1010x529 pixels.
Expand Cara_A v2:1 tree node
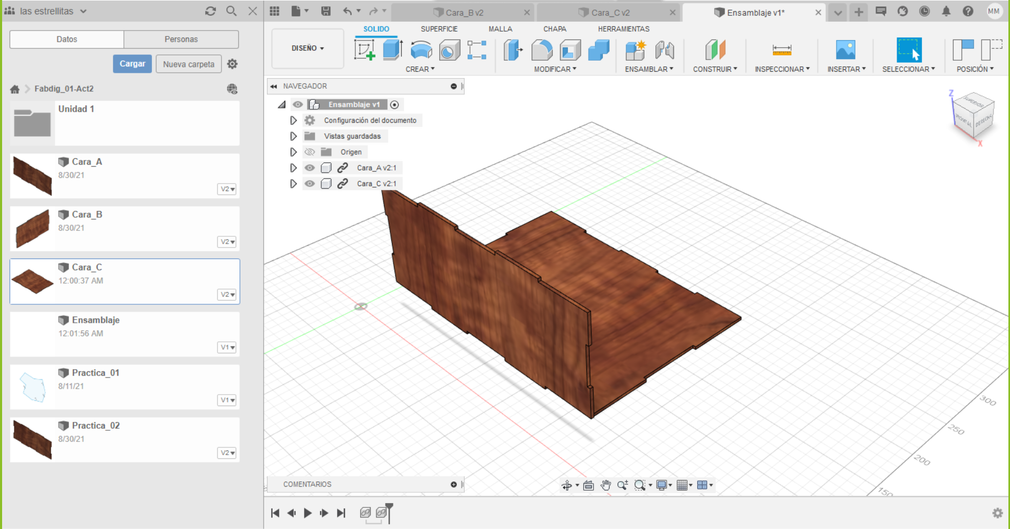tap(293, 168)
